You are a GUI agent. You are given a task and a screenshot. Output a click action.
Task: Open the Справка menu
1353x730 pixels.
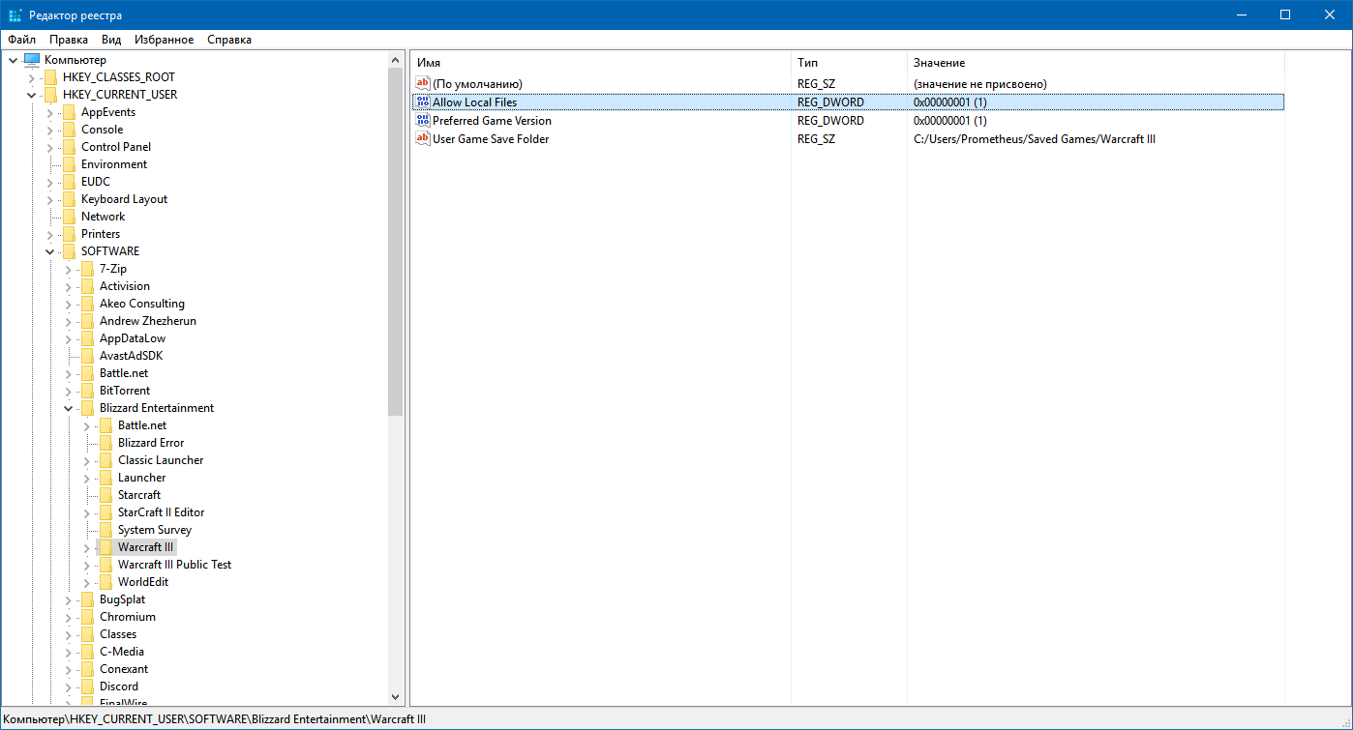pos(229,40)
